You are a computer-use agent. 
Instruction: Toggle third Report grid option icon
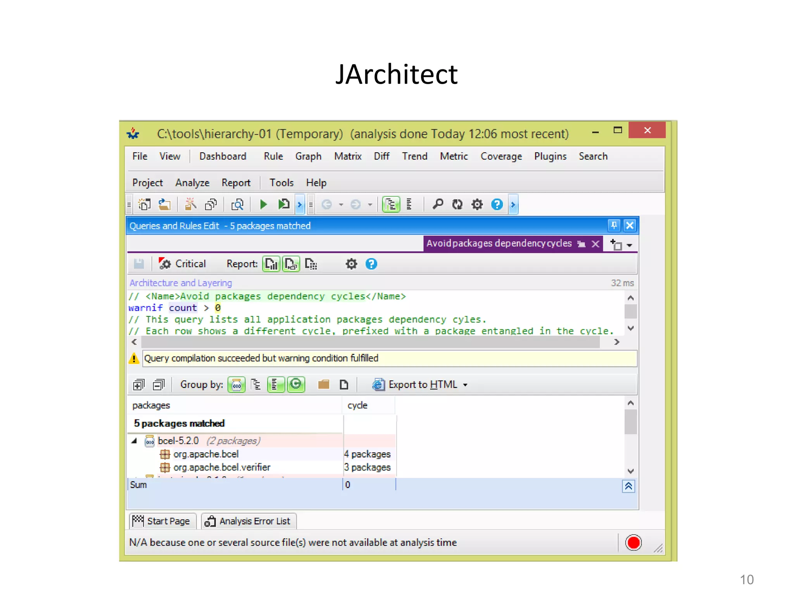click(x=311, y=264)
